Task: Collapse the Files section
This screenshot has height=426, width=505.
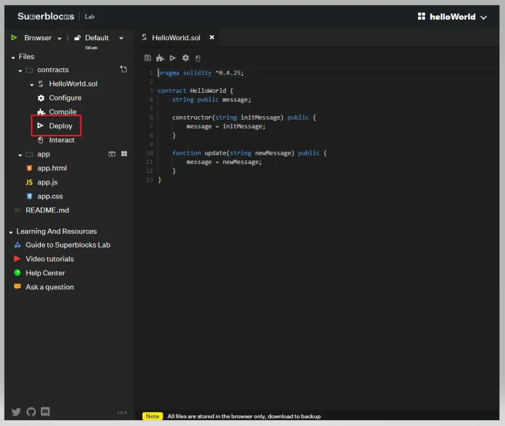Action: (x=13, y=58)
